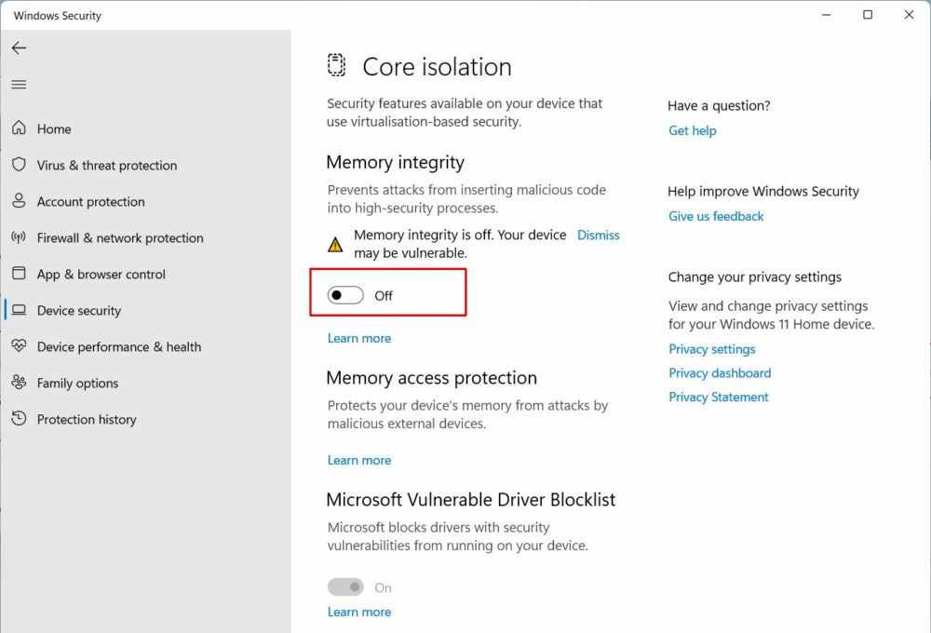Turn on the Memory integrity toggle
931x633 pixels.
(x=345, y=296)
